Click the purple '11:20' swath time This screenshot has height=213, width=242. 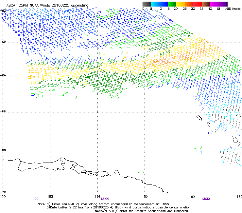click(x=34, y=199)
